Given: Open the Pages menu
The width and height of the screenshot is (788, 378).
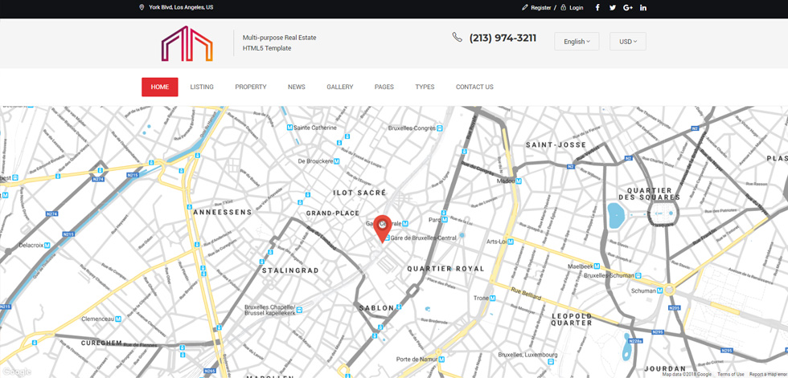Looking at the screenshot, I should click(x=384, y=87).
